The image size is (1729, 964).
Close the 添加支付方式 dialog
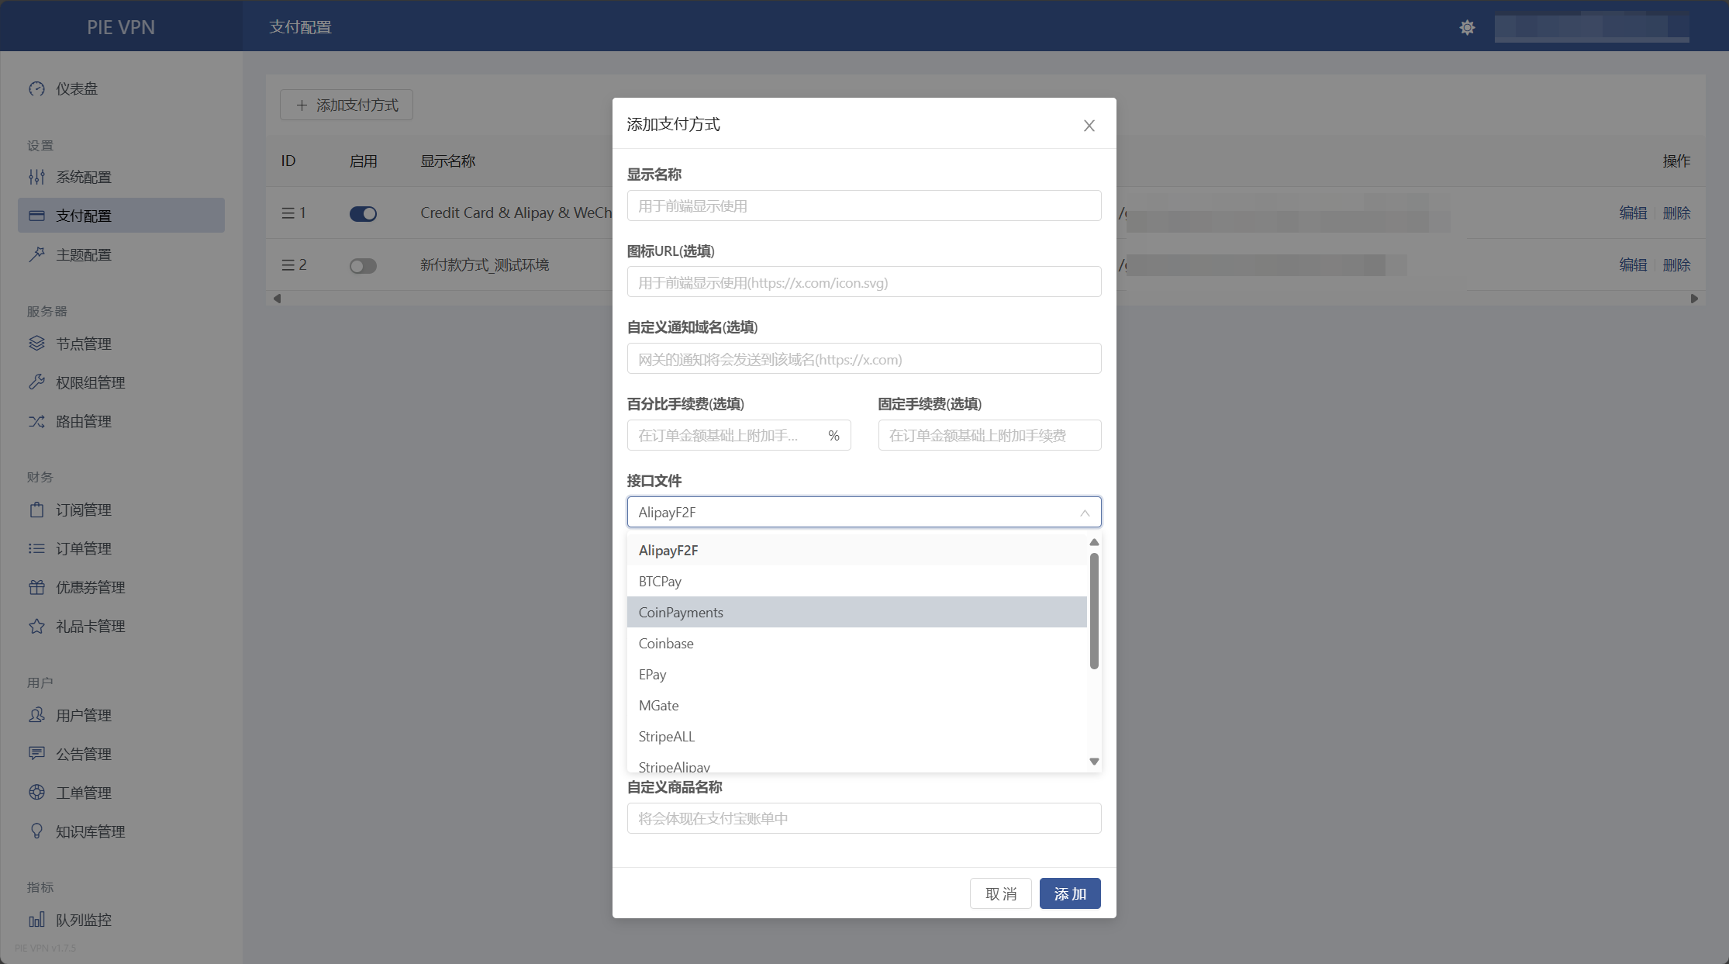pos(1089,126)
